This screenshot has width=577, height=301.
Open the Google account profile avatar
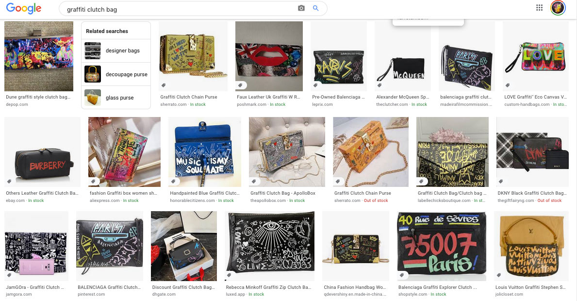pyautogui.click(x=558, y=8)
